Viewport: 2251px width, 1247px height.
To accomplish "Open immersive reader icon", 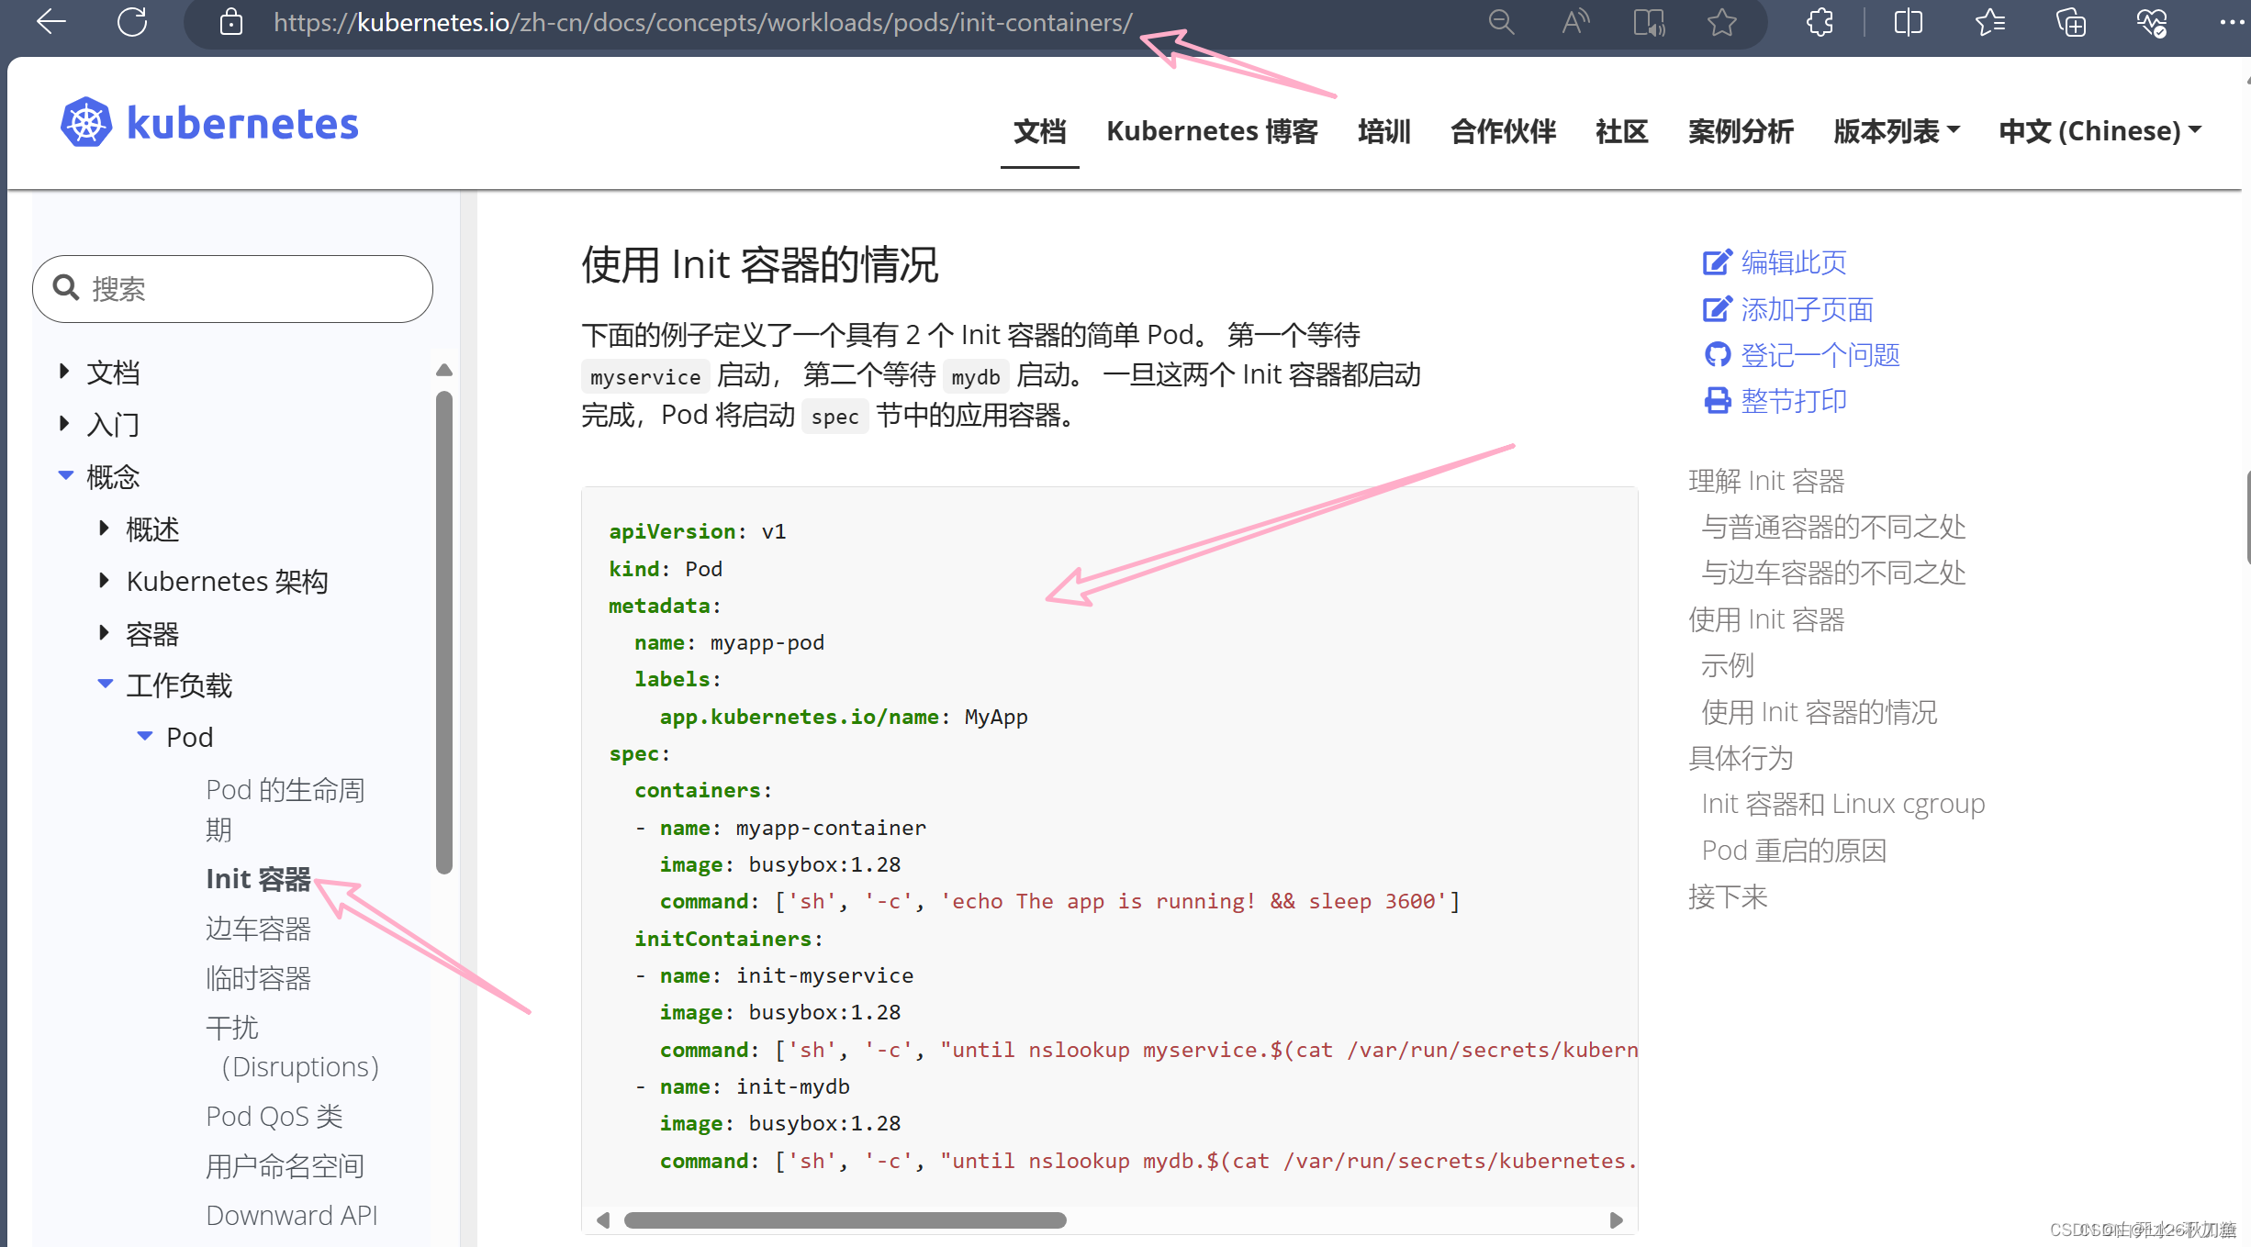I will coord(1649,21).
